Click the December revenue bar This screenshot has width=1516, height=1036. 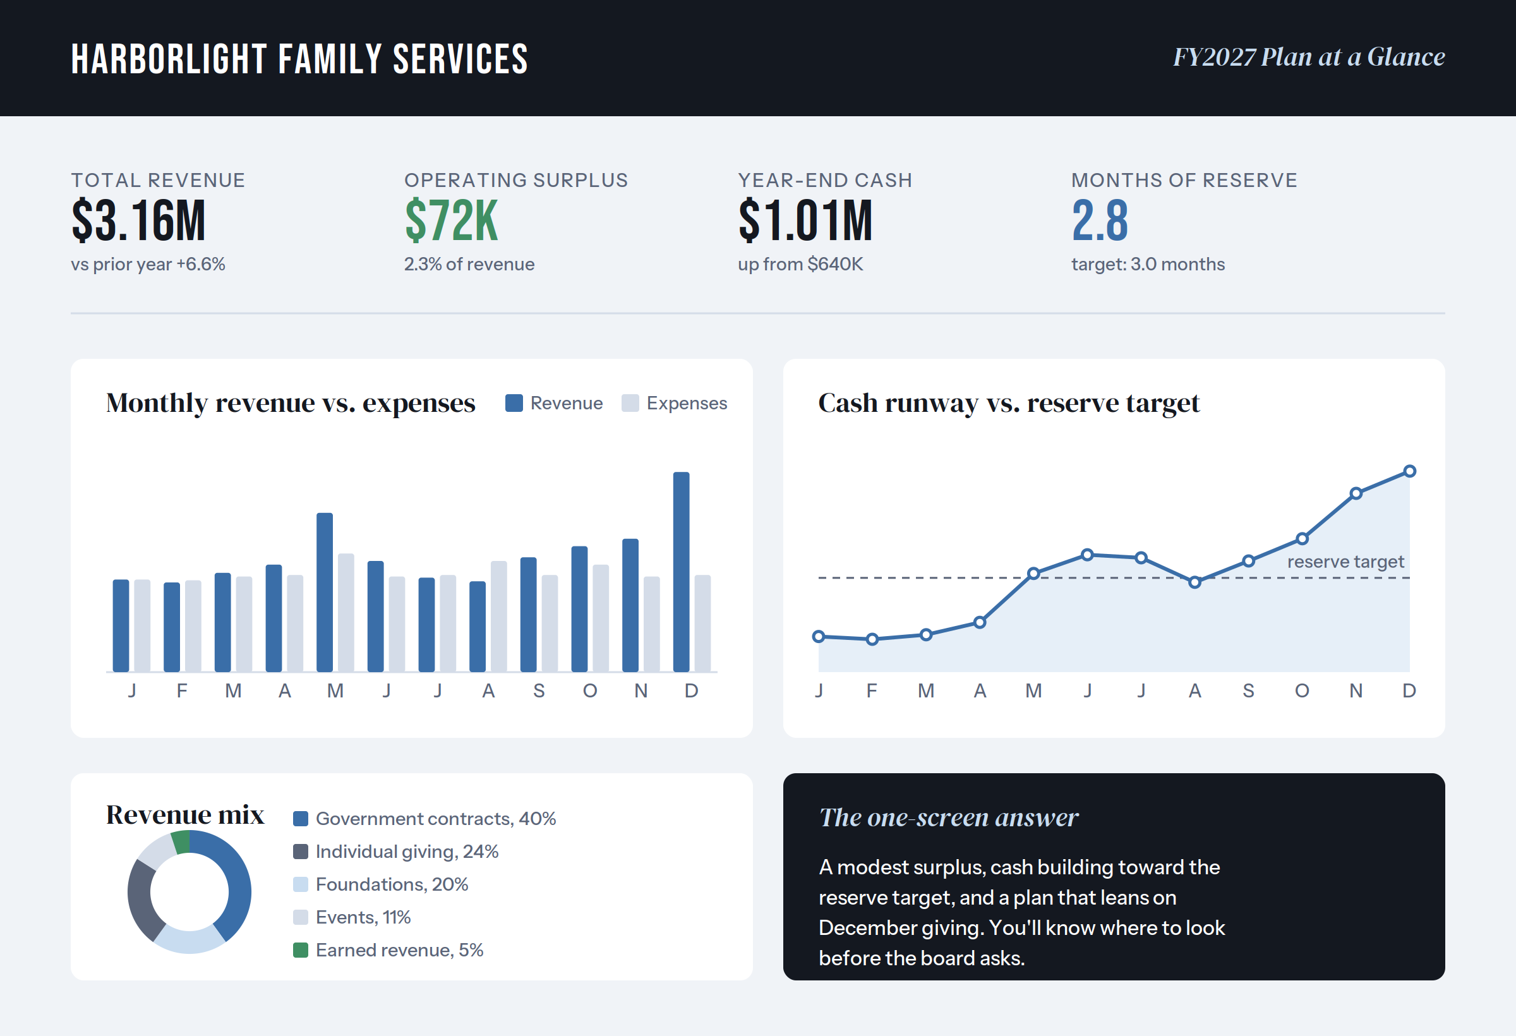[681, 572]
